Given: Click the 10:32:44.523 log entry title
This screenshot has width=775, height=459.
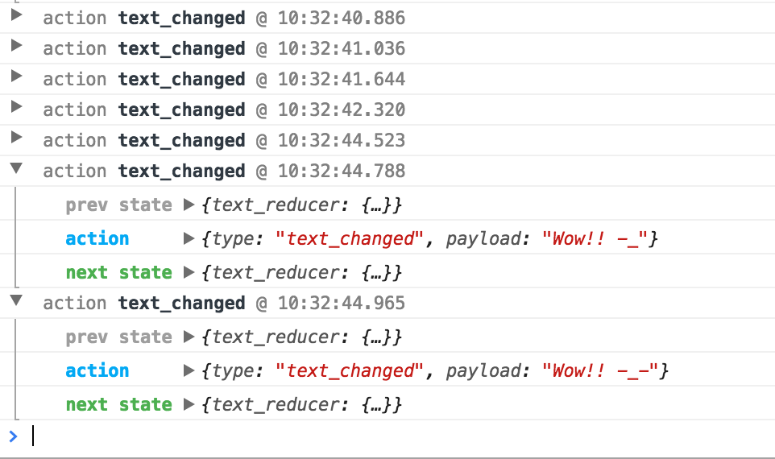Looking at the screenshot, I should pyautogui.click(x=224, y=140).
